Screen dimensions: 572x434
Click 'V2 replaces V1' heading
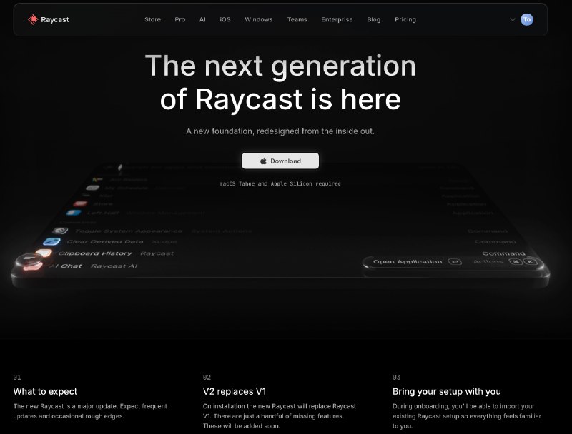click(x=235, y=391)
